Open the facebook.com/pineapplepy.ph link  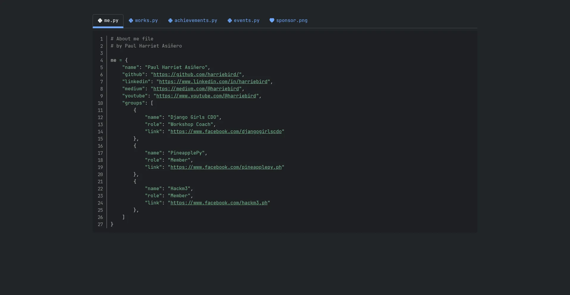coord(226,167)
